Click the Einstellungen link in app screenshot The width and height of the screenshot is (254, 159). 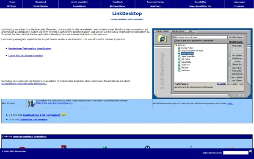(x=236, y=42)
